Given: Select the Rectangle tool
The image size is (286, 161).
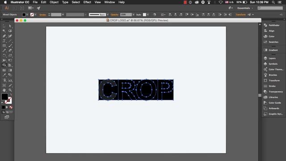Looking at the screenshot, I should [4, 46].
